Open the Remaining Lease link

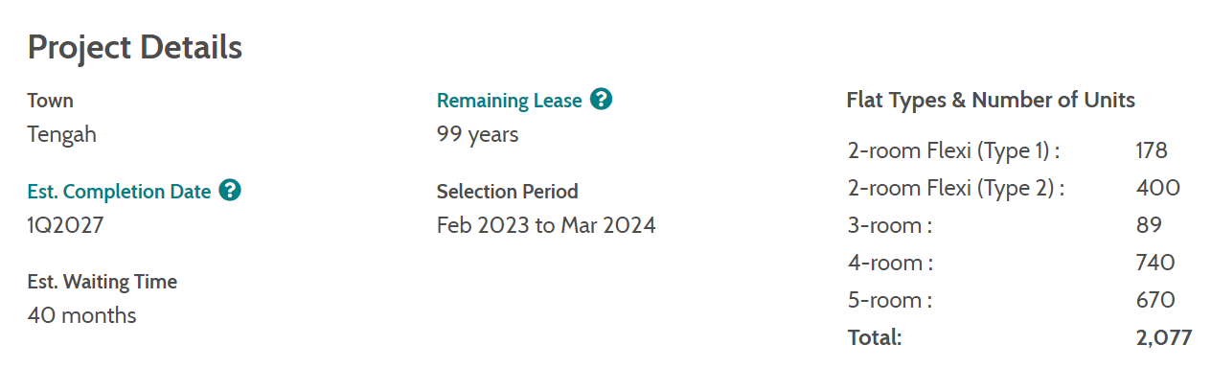[509, 101]
